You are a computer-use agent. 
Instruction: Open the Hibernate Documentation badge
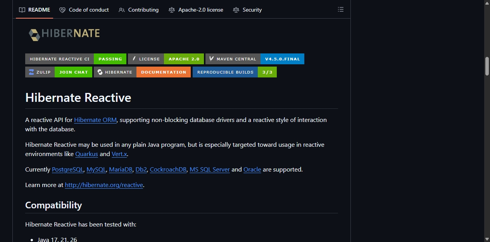[x=142, y=72]
